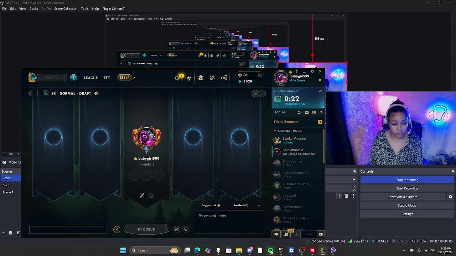Open Studio Mode
This screenshot has width=456, height=256.
point(407,206)
